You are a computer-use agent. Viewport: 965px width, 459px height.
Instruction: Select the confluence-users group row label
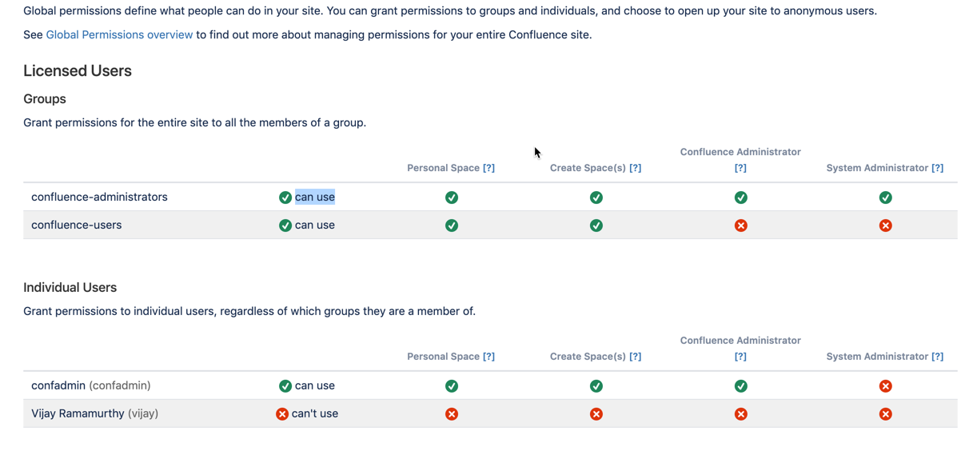click(x=77, y=225)
